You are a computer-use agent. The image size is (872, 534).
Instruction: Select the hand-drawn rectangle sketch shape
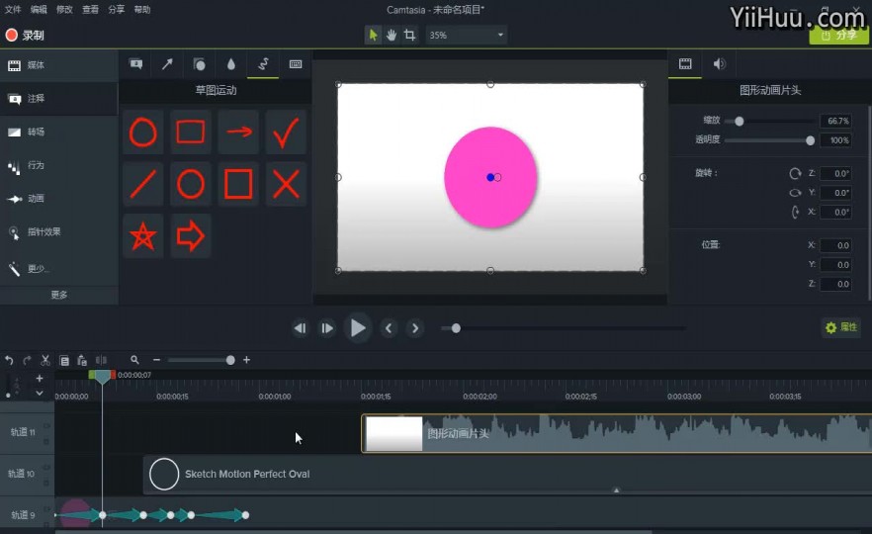191,132
